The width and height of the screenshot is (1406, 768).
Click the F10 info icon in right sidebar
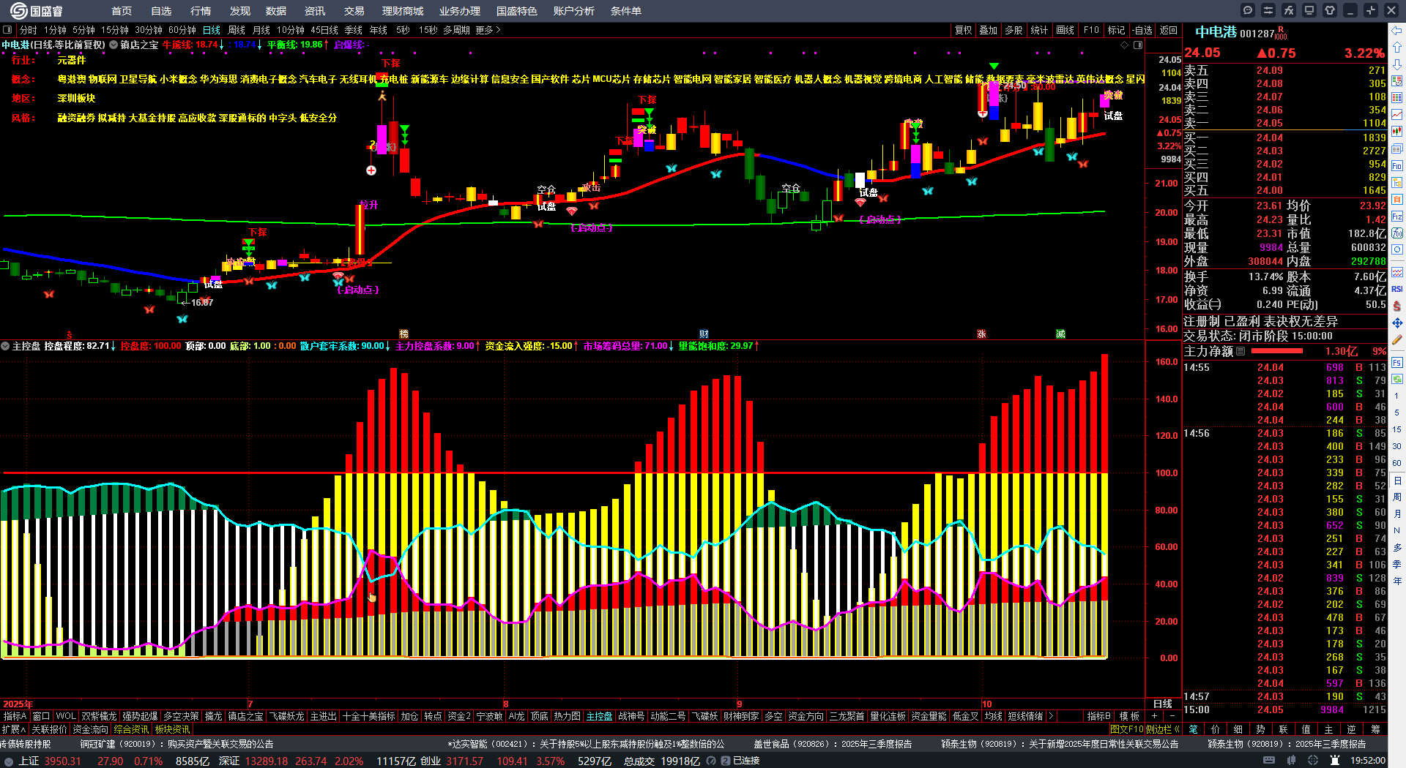(x=1397, y=165)
